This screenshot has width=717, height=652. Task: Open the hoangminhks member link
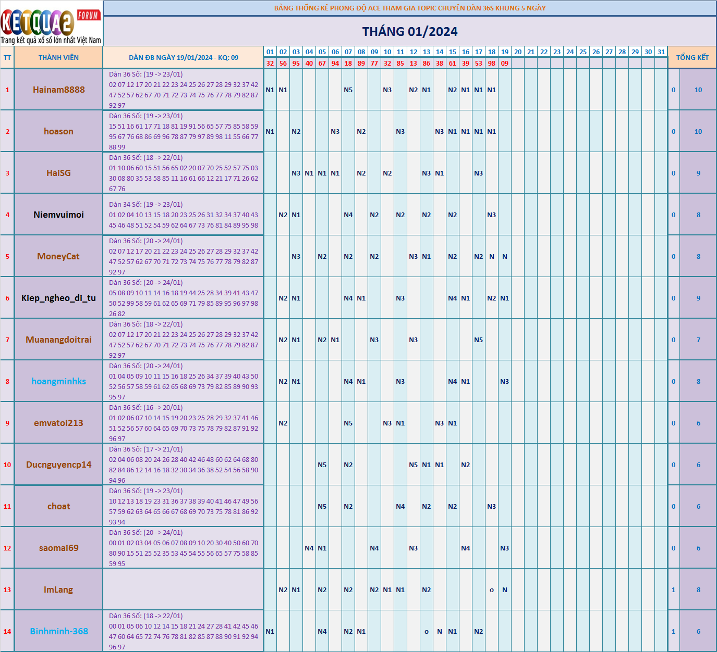(x=58, y=381)
